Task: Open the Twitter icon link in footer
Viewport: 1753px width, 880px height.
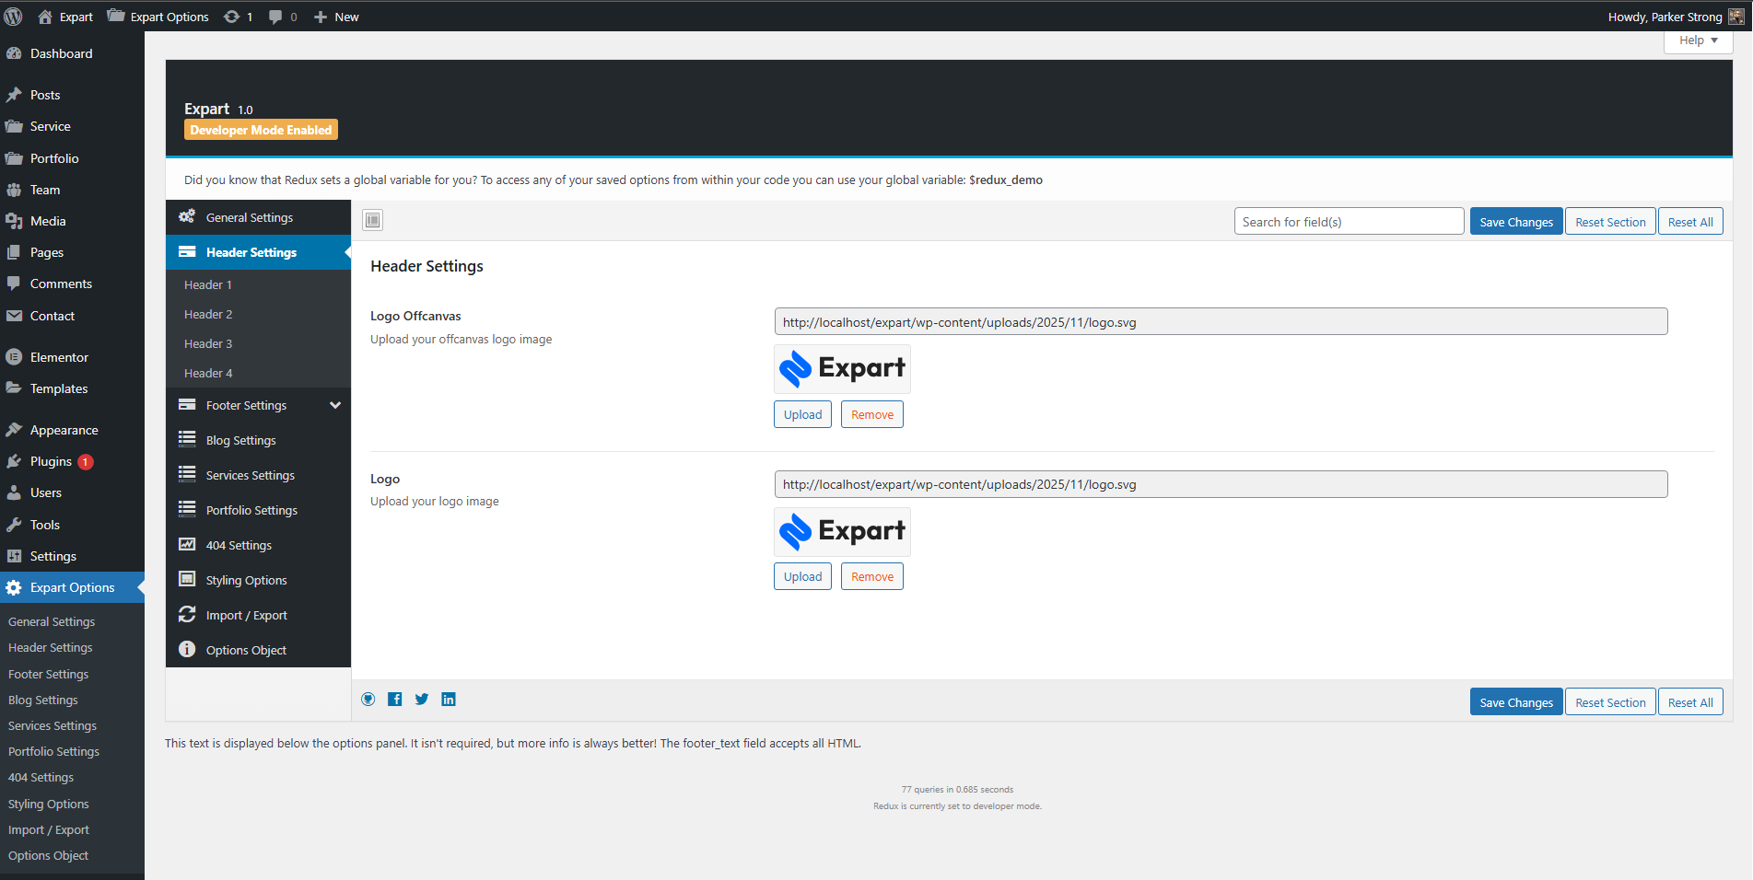Action: point(422,700)
